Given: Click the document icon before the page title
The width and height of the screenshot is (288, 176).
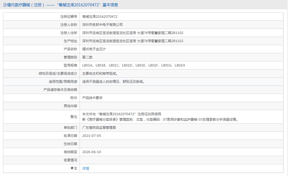Looking at the screenshot, I should click(x=5, y=5).
